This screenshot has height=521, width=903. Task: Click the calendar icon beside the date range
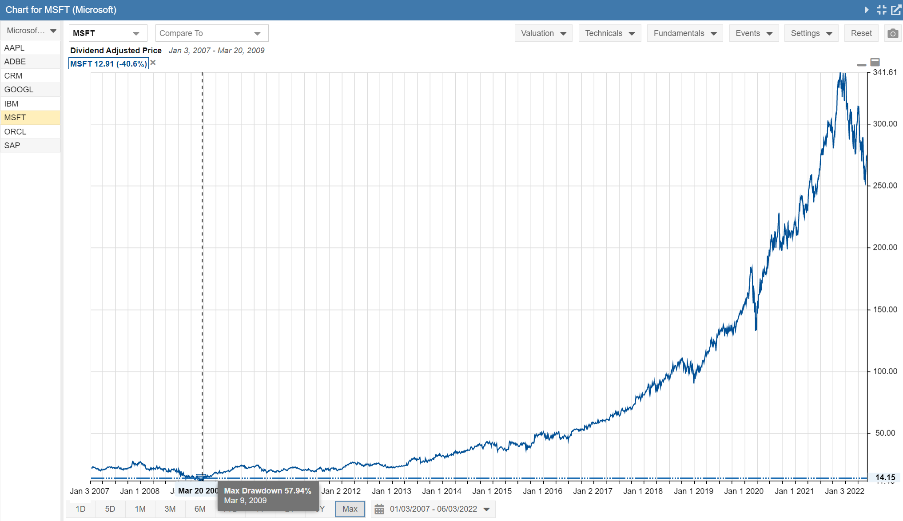click(x=379, y=509)
